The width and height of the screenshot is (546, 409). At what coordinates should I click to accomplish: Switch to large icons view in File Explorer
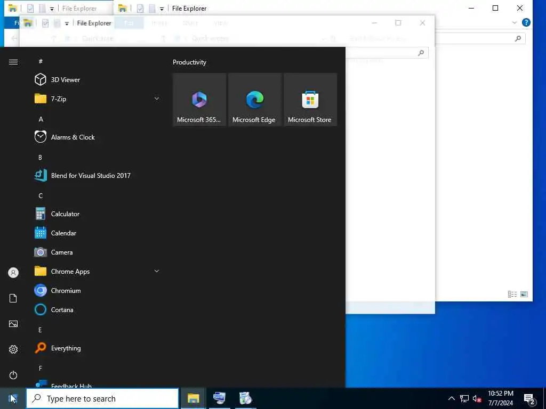[x=524, y=294]
